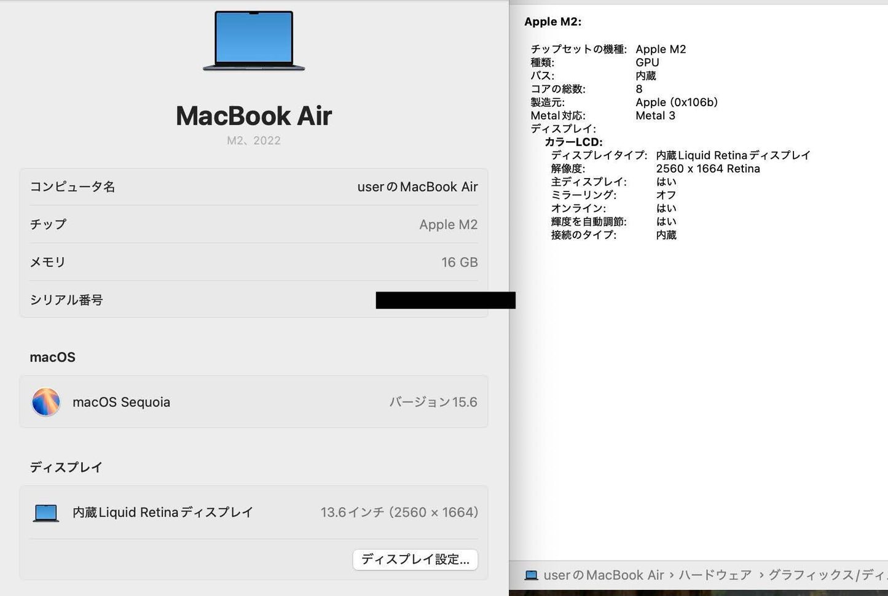Screen dimensions: 888x596
Task: Select the ハードウェア breadcrumb item
Action: 714,575
